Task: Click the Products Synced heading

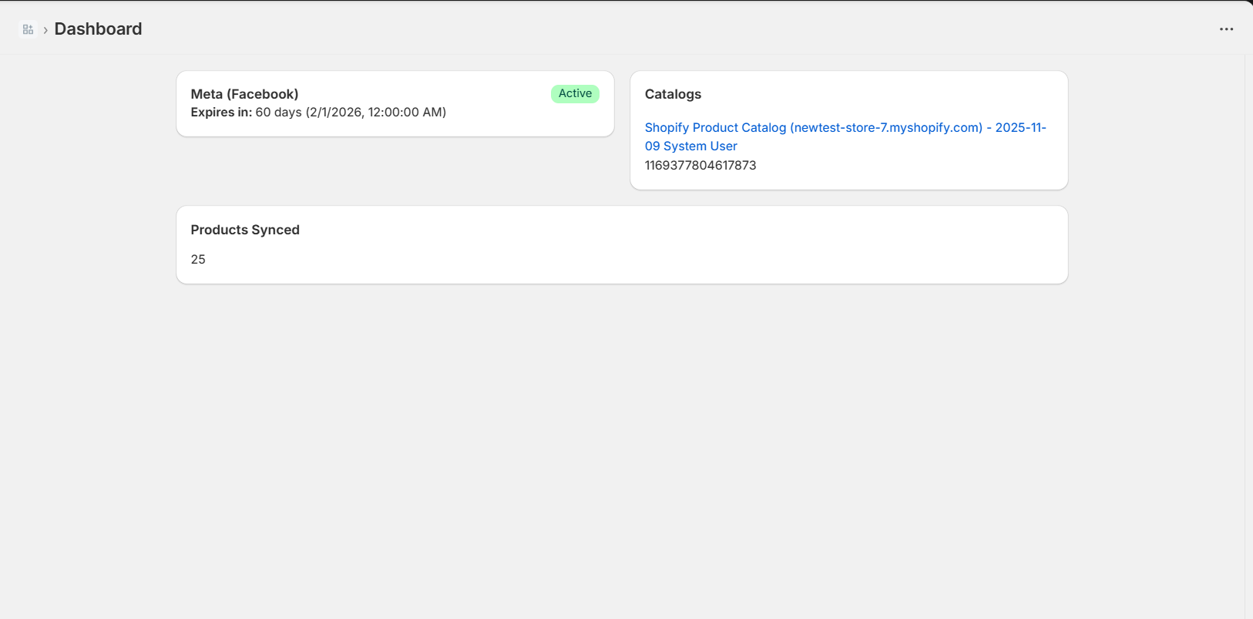Action: (x=245, y=230)
